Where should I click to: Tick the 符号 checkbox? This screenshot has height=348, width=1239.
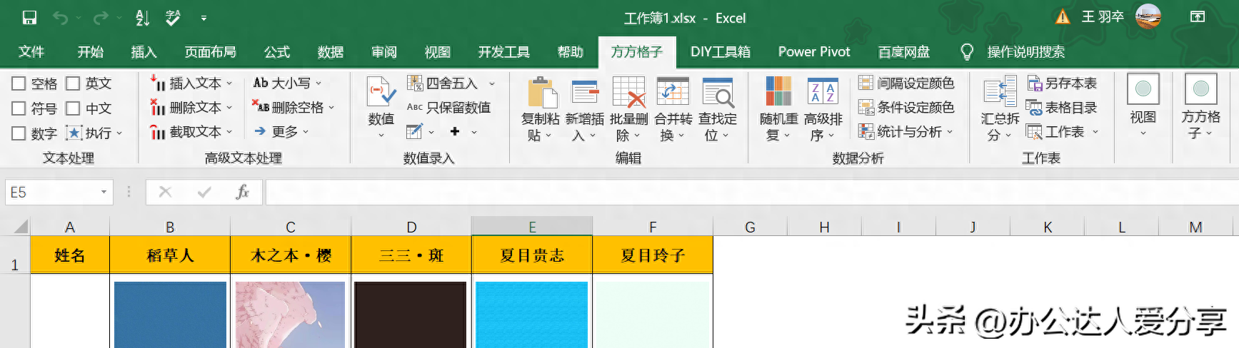click(19, 108)
